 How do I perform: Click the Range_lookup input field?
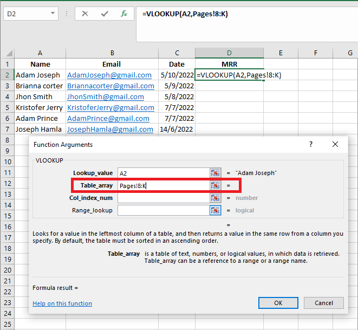(164, 210)
